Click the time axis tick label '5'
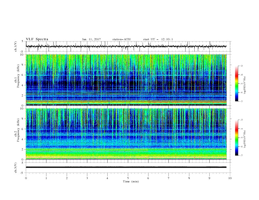The height and width of the screenshot is (200, 259). 128,178
